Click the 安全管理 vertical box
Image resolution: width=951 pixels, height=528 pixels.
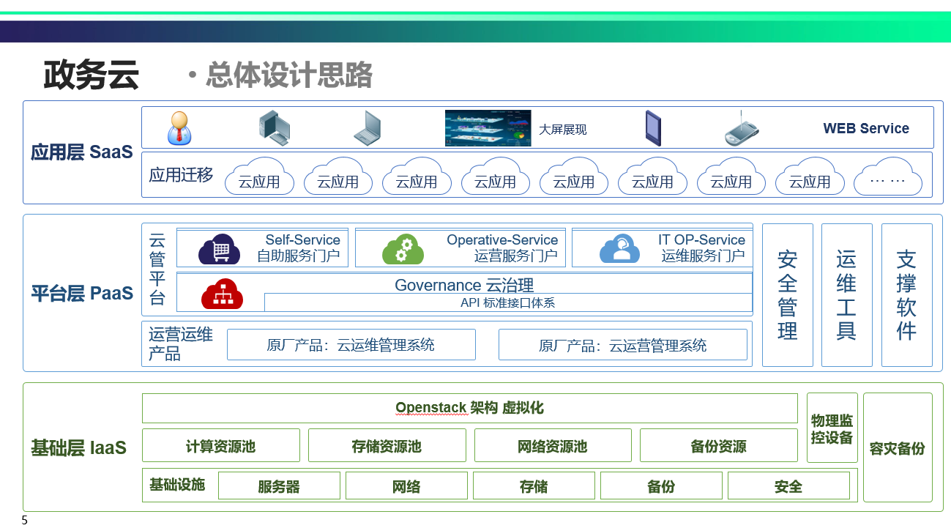click(788, 295)
